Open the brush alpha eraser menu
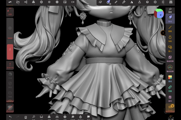The width and height of the screenshot is (181, 120). (100, 2)
